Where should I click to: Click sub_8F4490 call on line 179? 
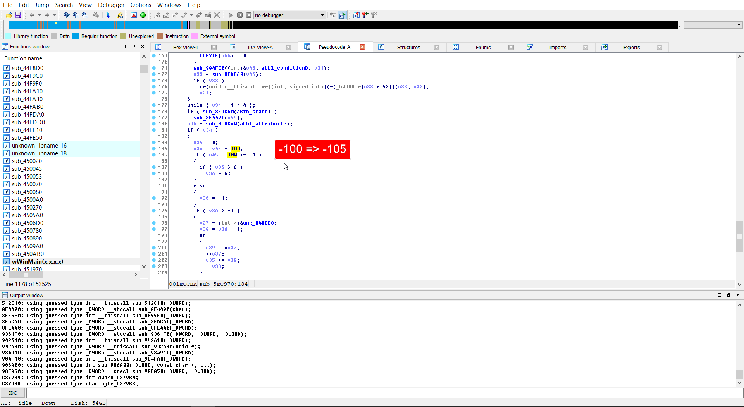[x=209, y=118]
